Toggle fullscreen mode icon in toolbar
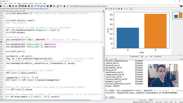The image size is (183, 103). click(x=54, y=6)
